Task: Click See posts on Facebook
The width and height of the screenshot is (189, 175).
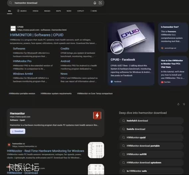Action: pyautogui.click(x=121, y=75)
